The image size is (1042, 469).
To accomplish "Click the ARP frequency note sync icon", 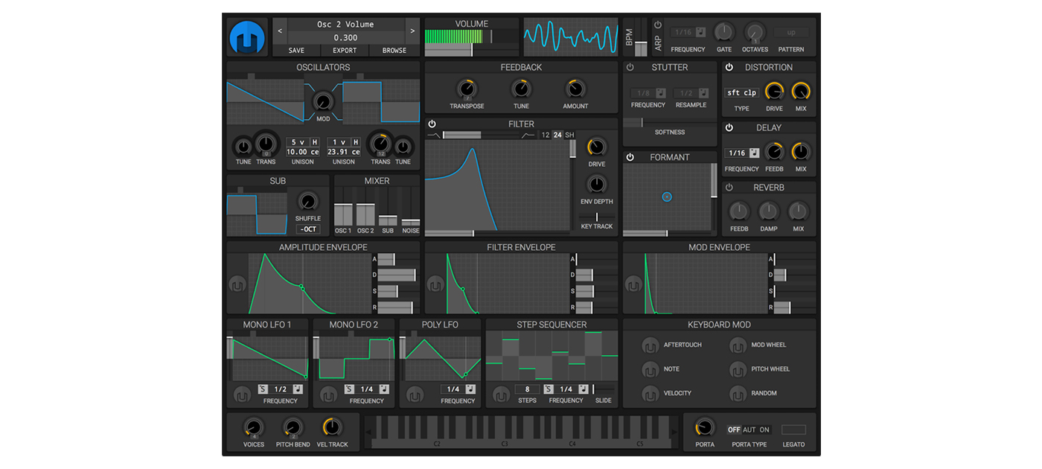I will pos(700,33).
